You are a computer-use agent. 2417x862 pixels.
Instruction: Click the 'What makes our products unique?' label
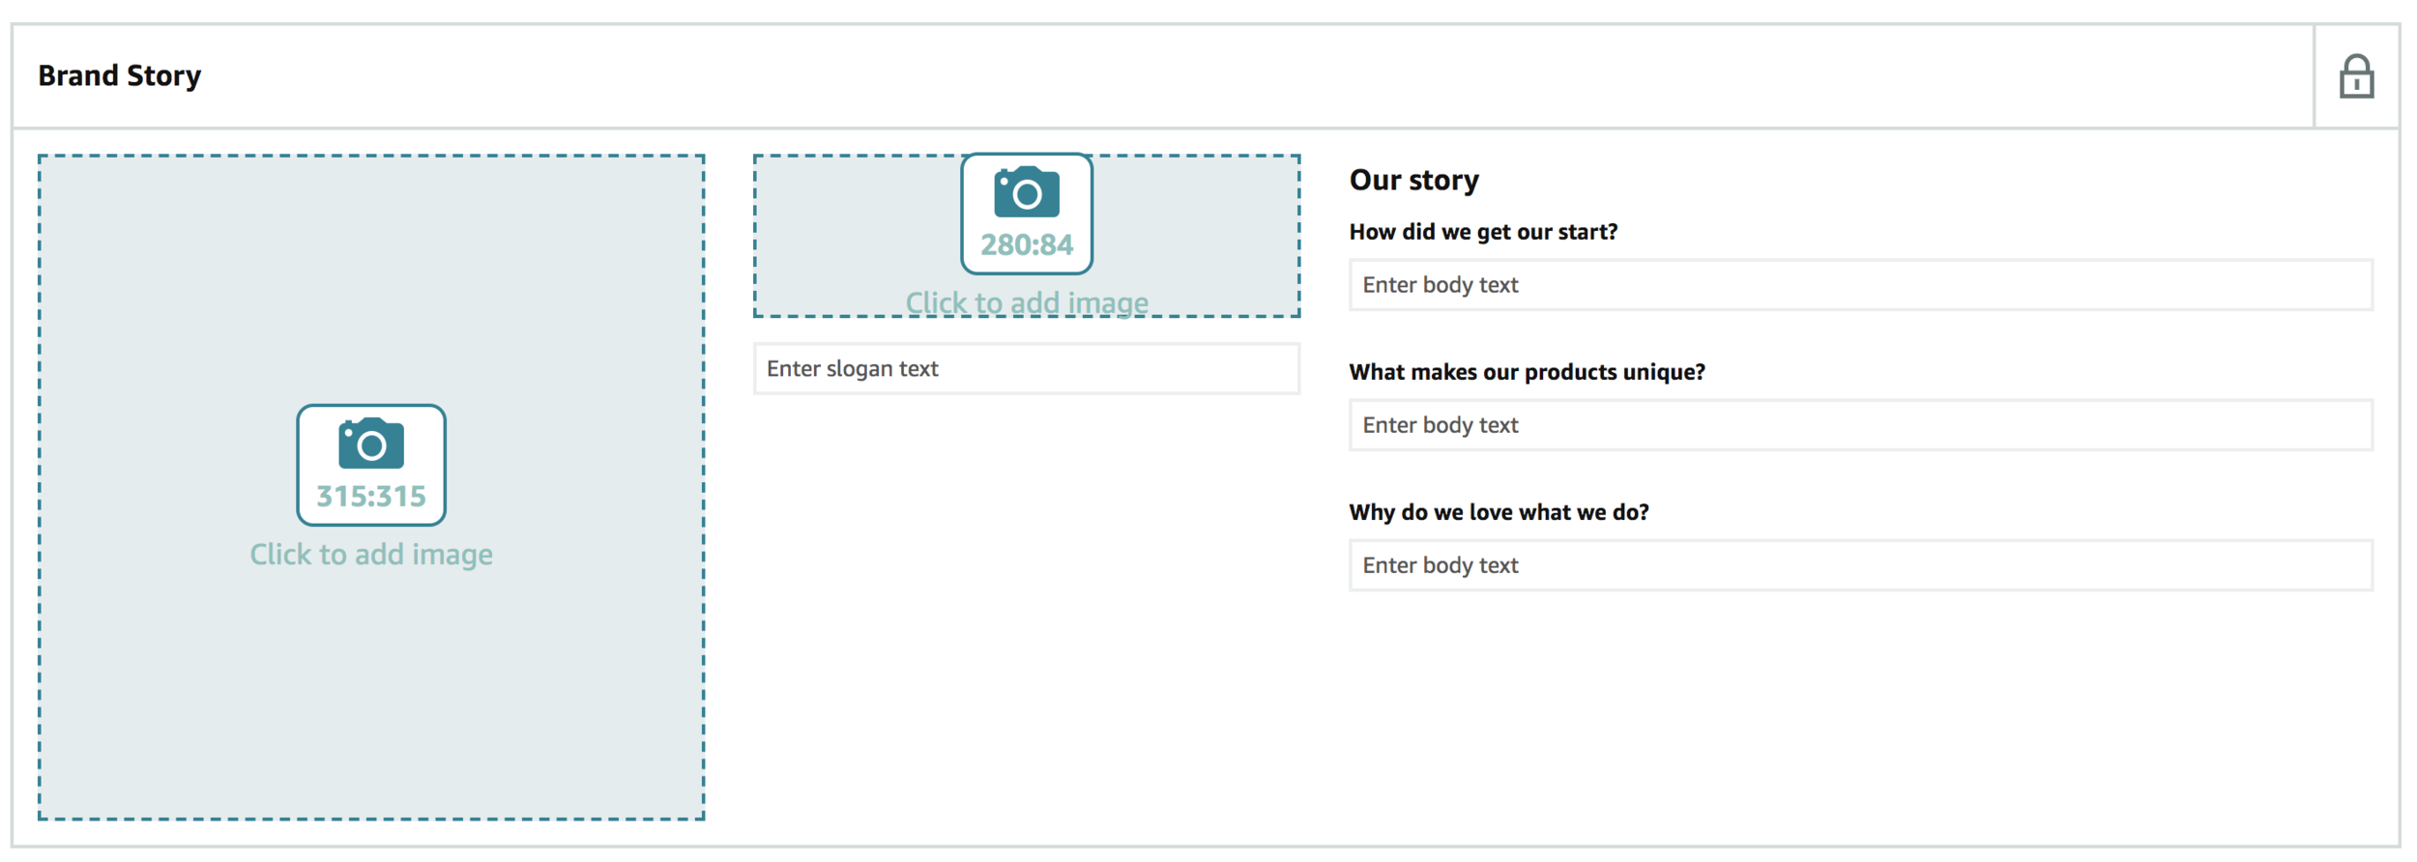(1527, 372)
